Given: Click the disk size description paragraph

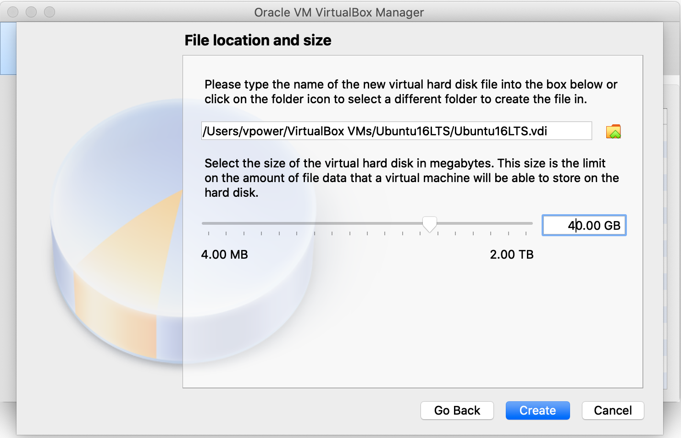Looking at the screenshot, I should coord(411,178).
